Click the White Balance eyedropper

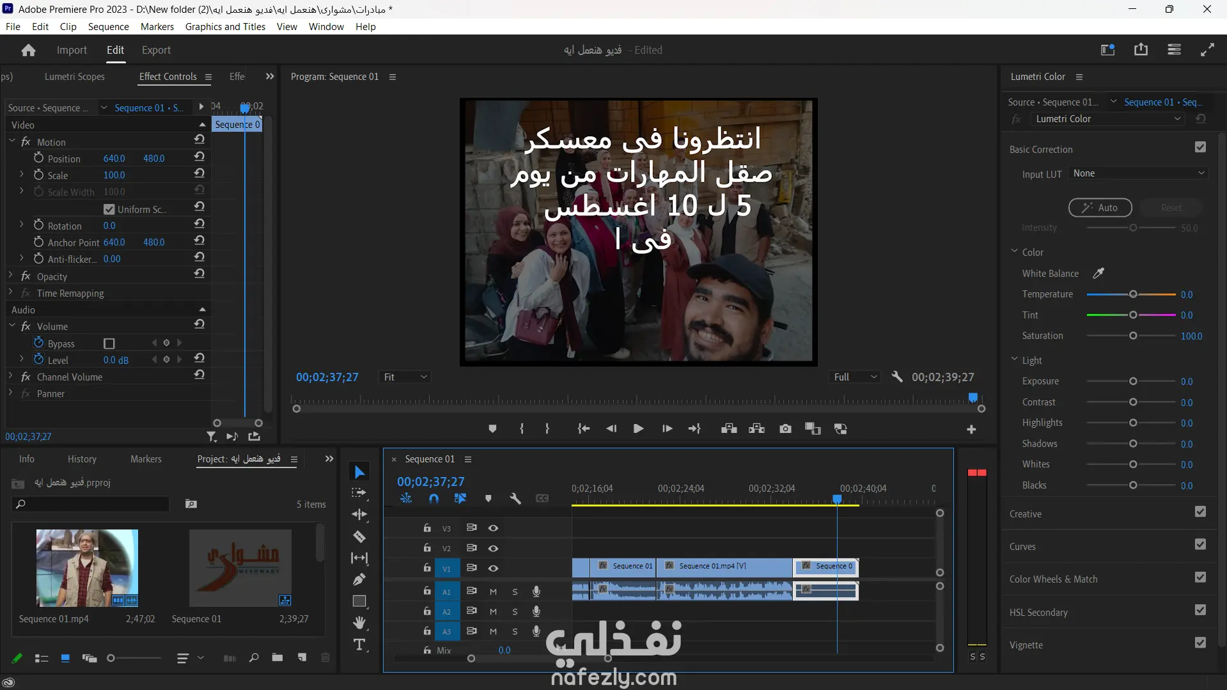[x=1098, y=273]
